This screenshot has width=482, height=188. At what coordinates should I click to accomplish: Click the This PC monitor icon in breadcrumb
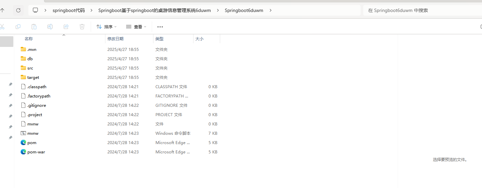click(x=35, y=10)
